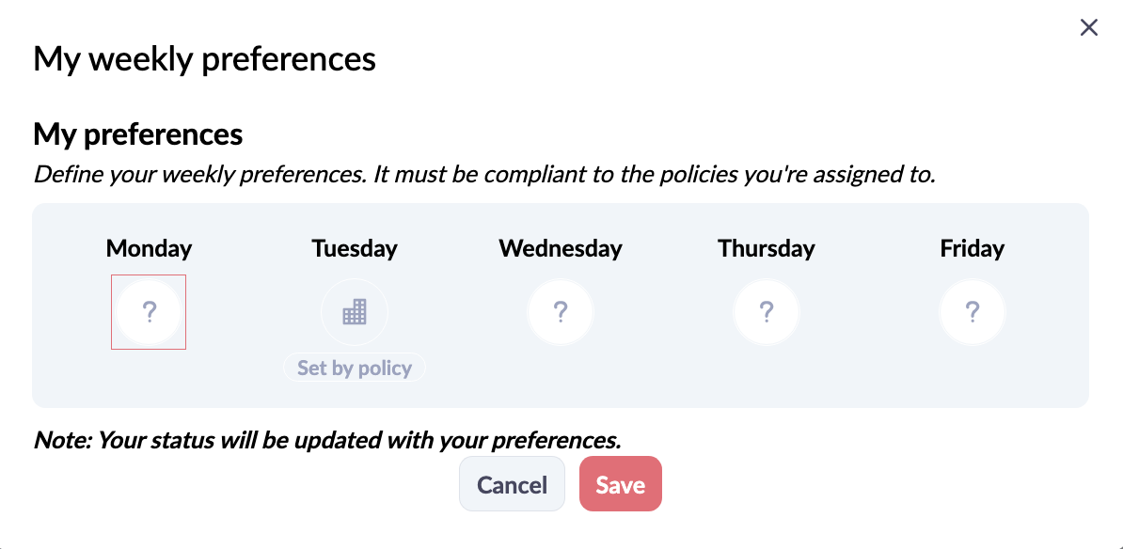The width and height of the screenshot is (1123, 549).
Task: Click Wednesday's question mark preference icon
Action: coord(560,312)
